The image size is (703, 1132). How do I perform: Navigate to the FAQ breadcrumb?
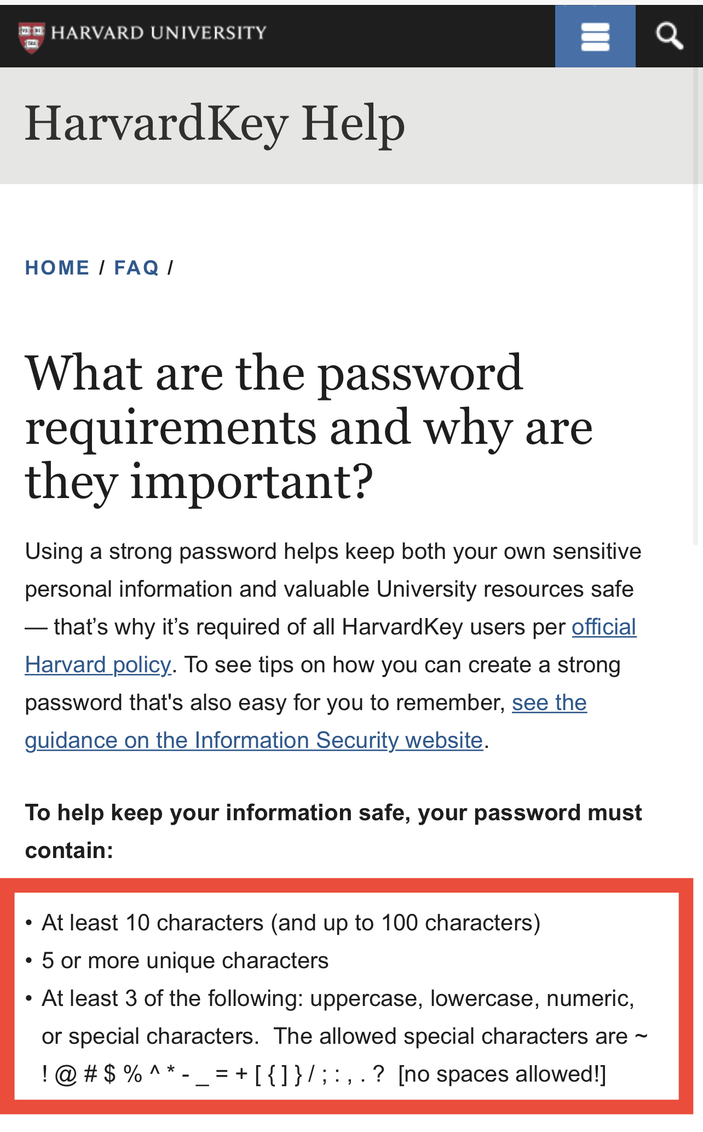pos(136,268)
